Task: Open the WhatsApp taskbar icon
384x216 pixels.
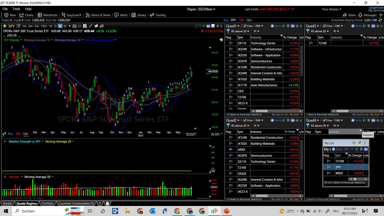Action: (103, 211)
